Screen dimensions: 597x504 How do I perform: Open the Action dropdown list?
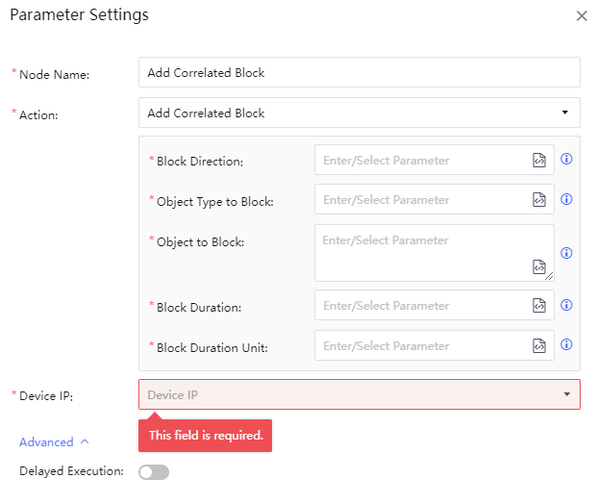click(x=359, y=113)
